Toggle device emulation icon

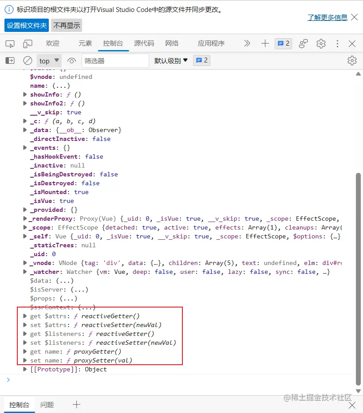coord(28,44)
